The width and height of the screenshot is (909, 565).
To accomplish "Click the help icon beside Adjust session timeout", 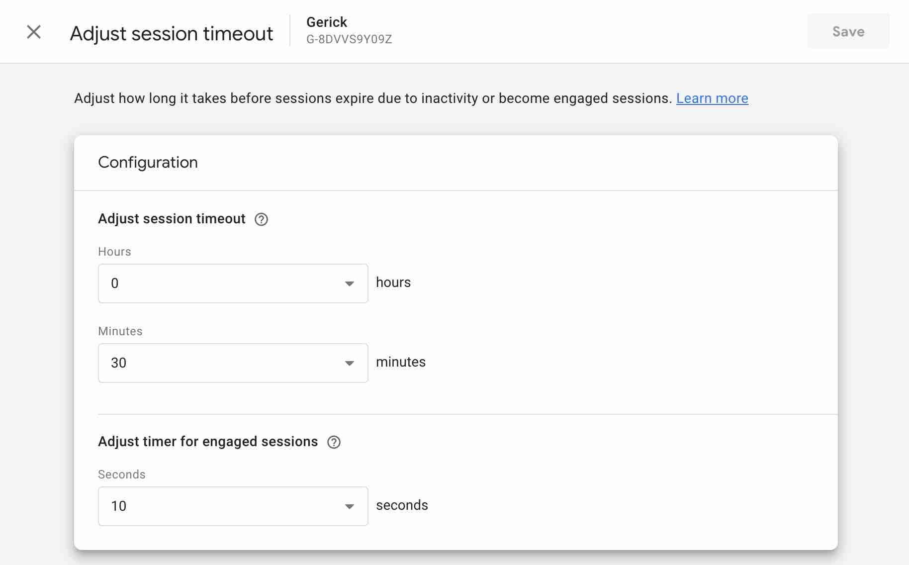I will (x=261, y=219).
